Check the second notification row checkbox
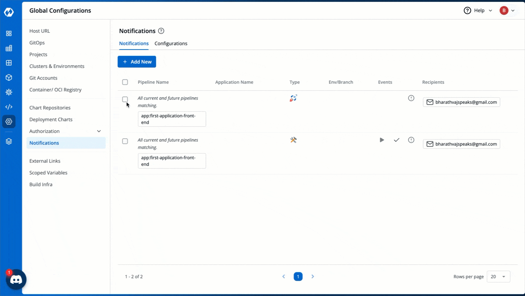Viewport: 525px width, 296px height. coord(125,141)
